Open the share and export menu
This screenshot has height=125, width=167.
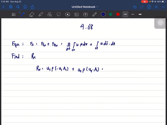pyautogui.click(x=32, y=7)
